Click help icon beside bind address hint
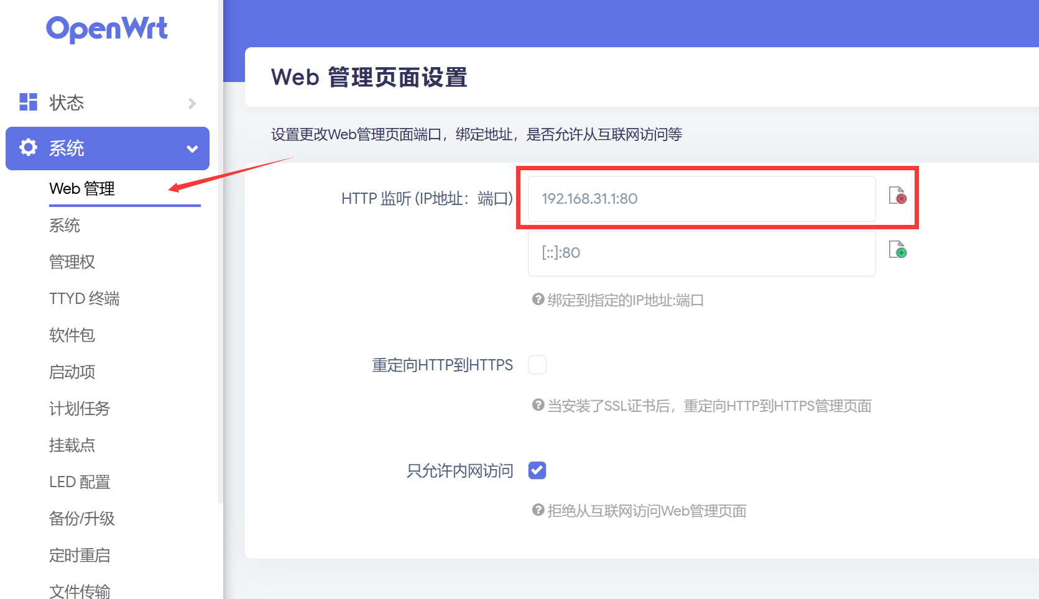Image resolution: width=1039 pixels, height=599 pixels. coord(538,299)
